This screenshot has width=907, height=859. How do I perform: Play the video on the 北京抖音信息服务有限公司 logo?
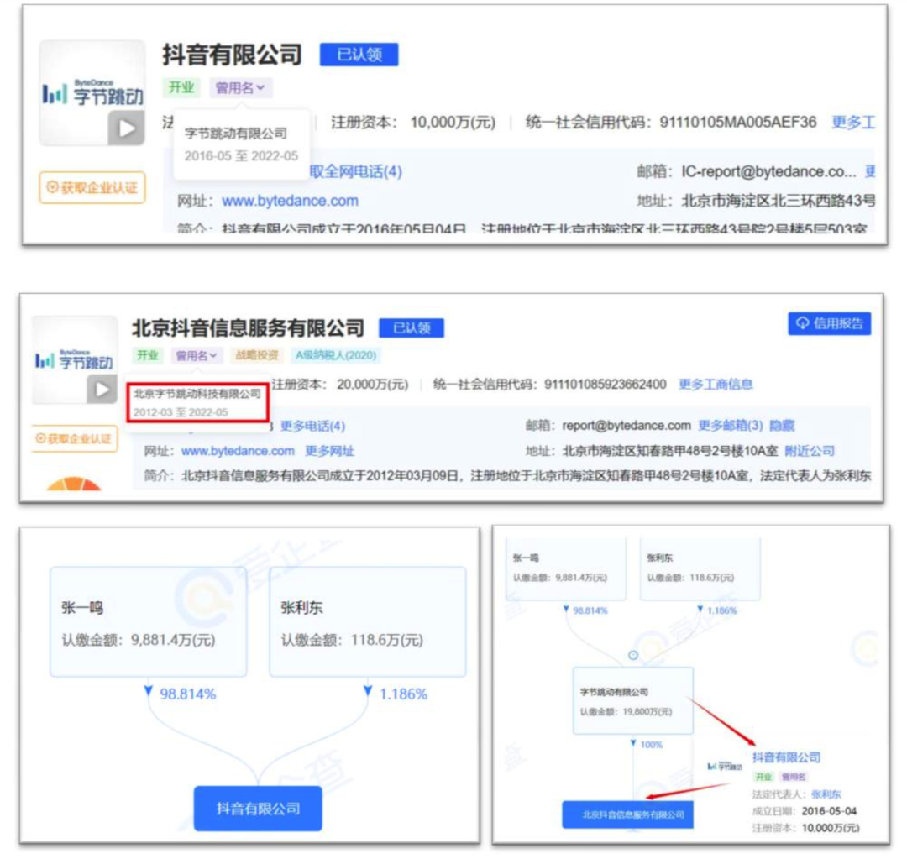click(102, 390)
